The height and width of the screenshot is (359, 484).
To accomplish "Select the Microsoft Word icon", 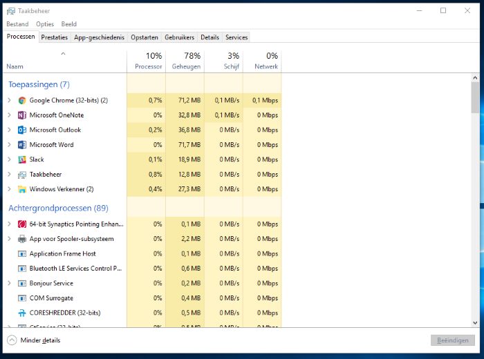I will (22, 145).
